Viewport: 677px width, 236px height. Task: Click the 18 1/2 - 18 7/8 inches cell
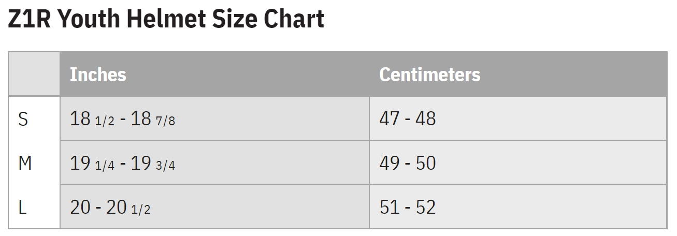click(x=122, y=119)
